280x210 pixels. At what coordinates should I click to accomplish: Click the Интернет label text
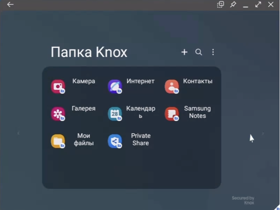coord(141,81)
